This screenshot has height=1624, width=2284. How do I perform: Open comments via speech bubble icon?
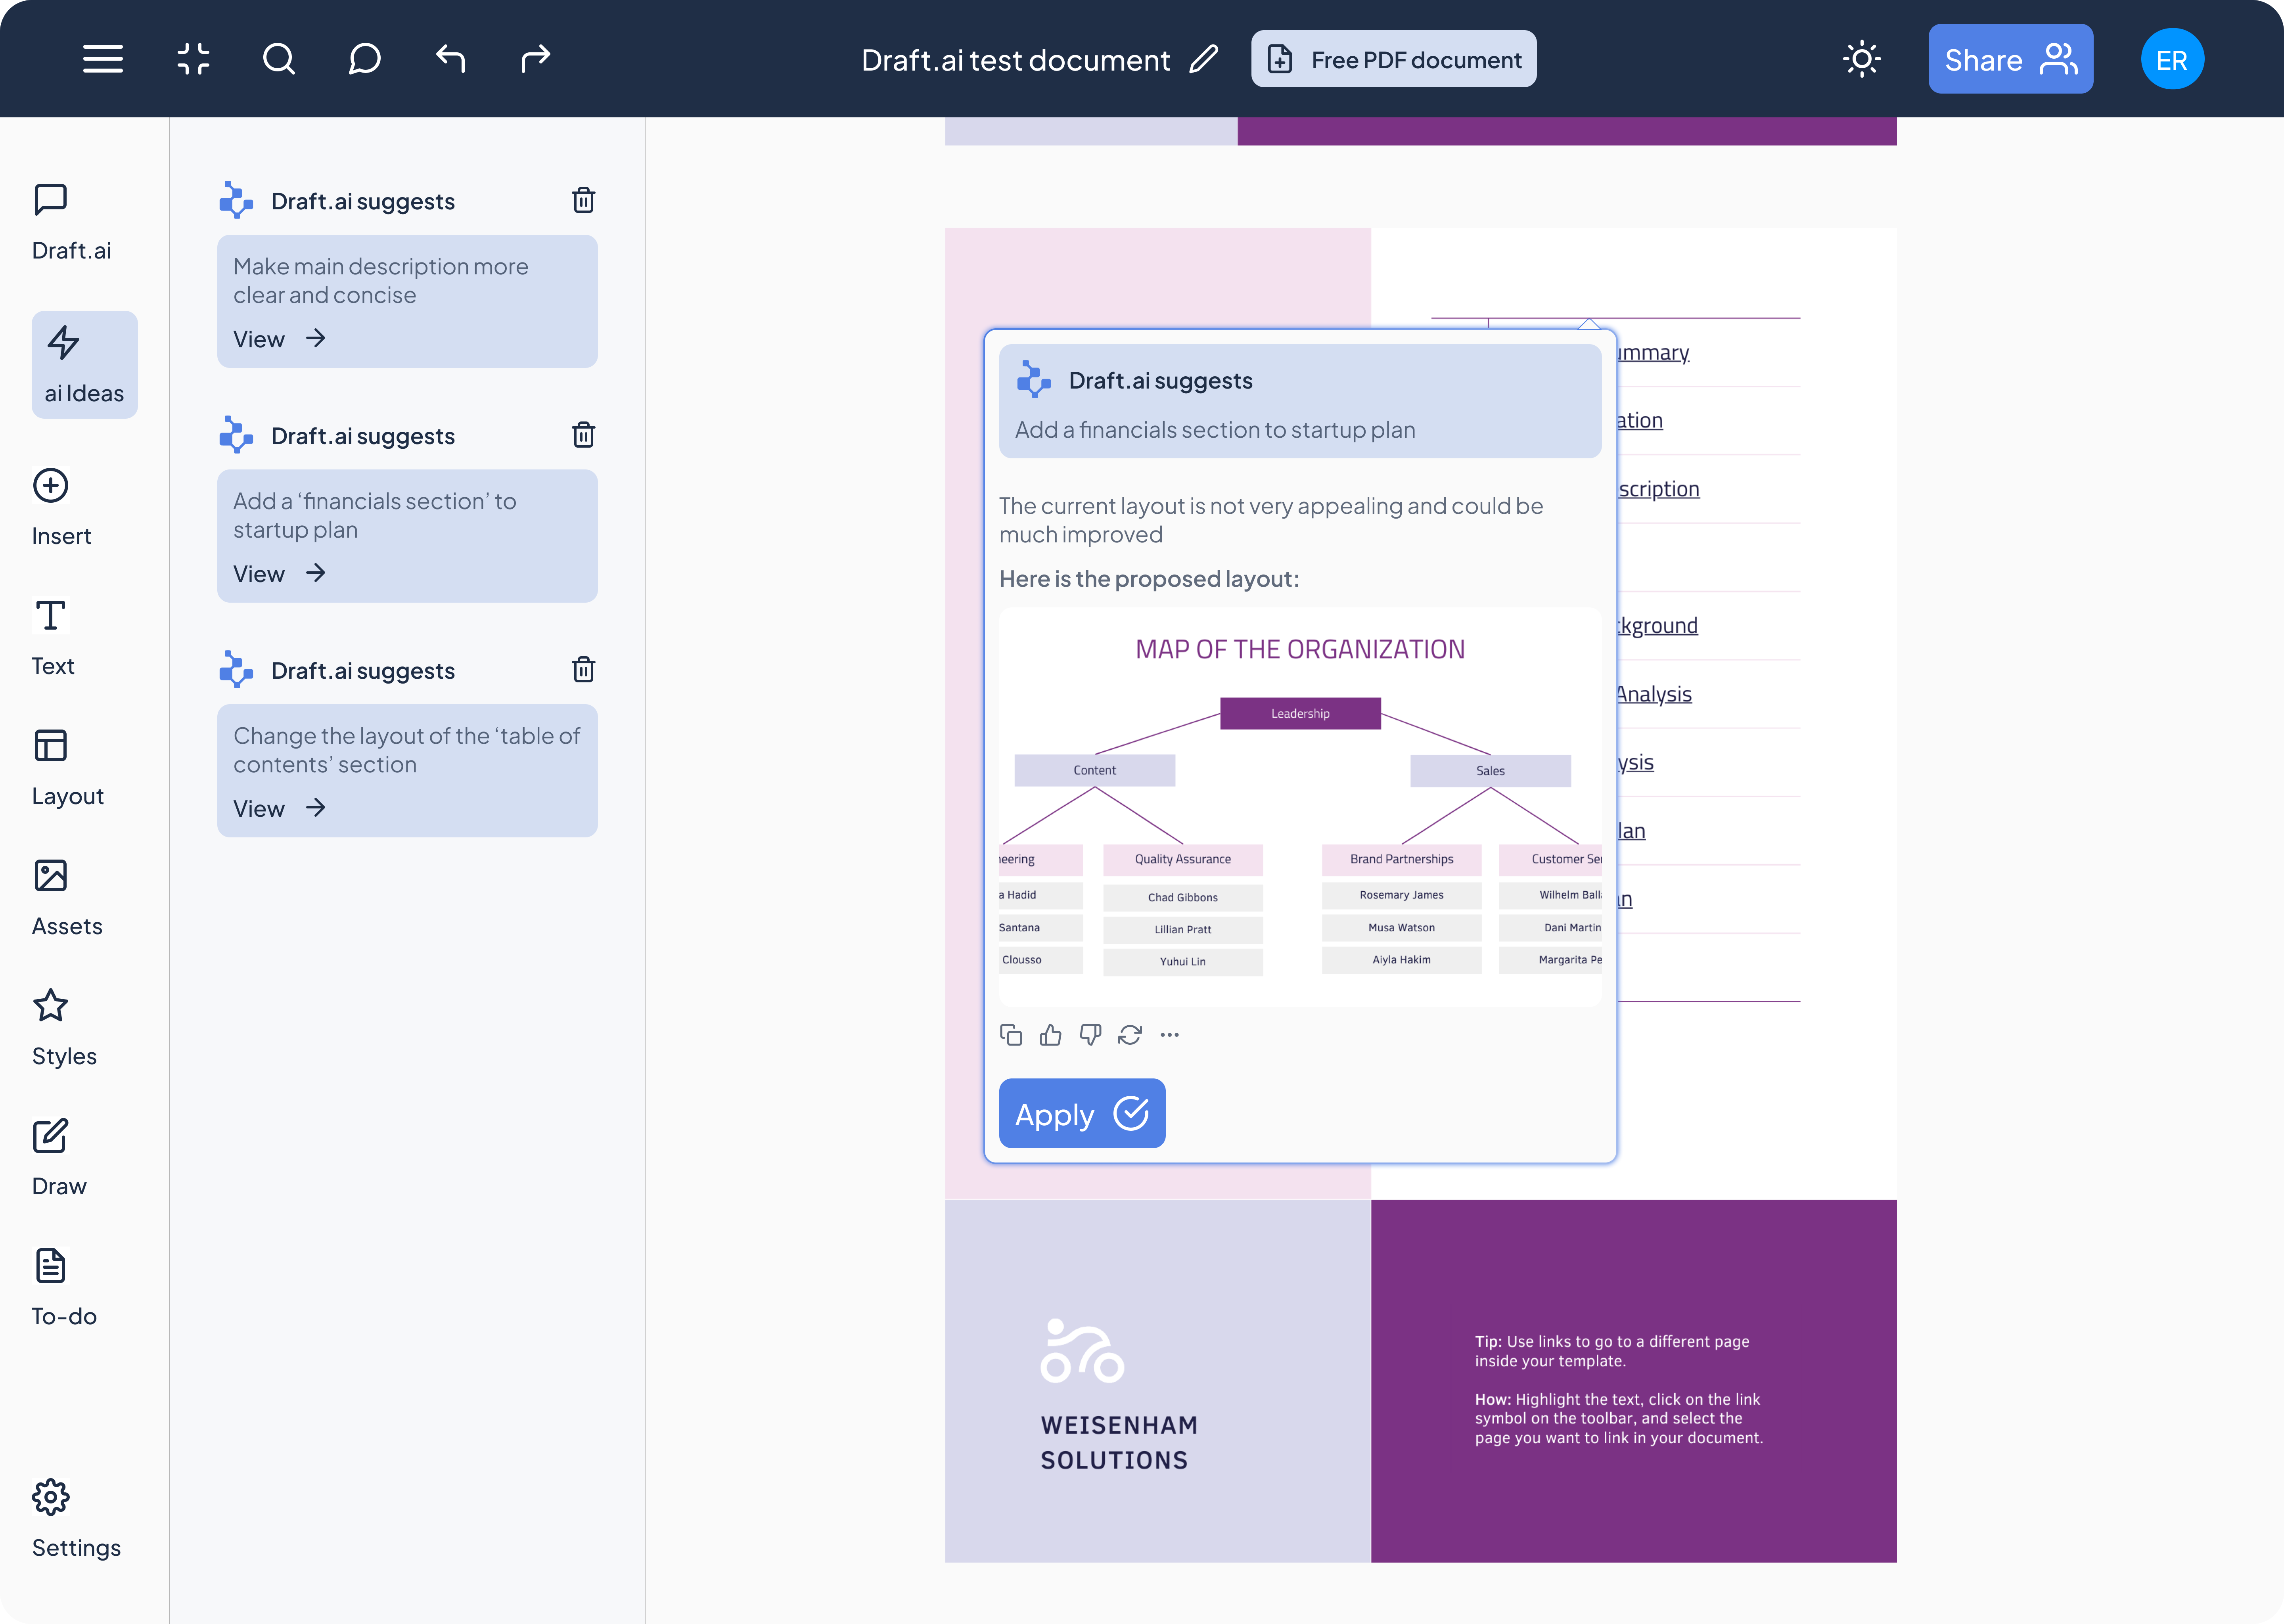(364, 59)
